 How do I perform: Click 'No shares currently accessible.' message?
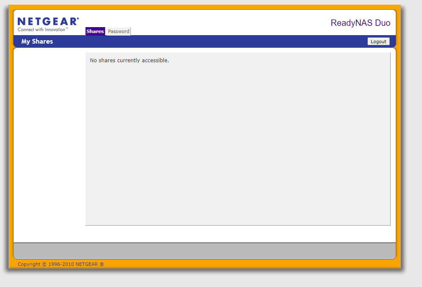(130, 60)
